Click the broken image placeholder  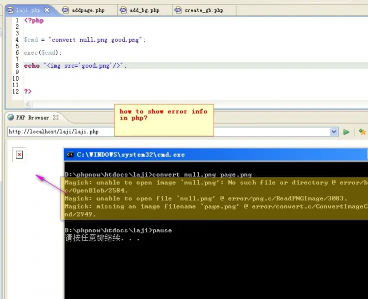pos(19,155)
